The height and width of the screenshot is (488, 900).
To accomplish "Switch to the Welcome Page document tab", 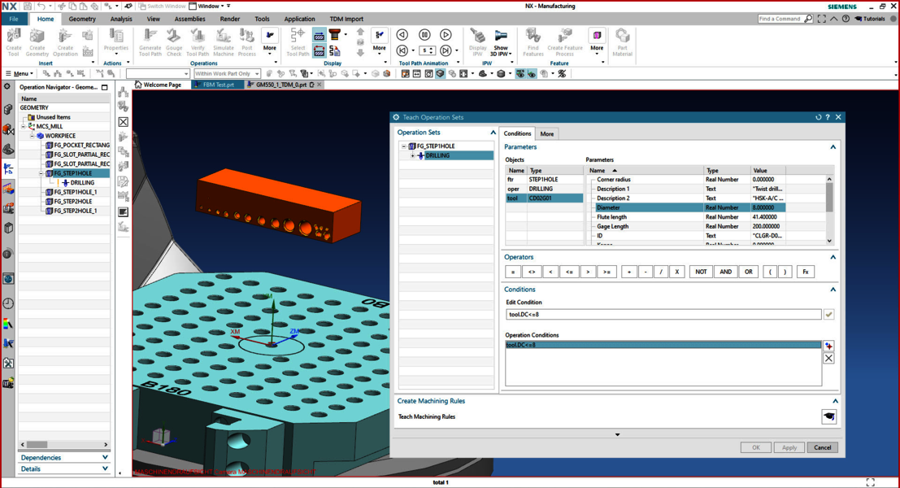I will coord(158,85).
